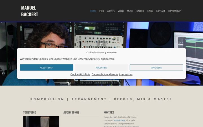Click the AUDIO SONGS heading
The height and width of the screenshot is (127, 203).
point(71,112)
